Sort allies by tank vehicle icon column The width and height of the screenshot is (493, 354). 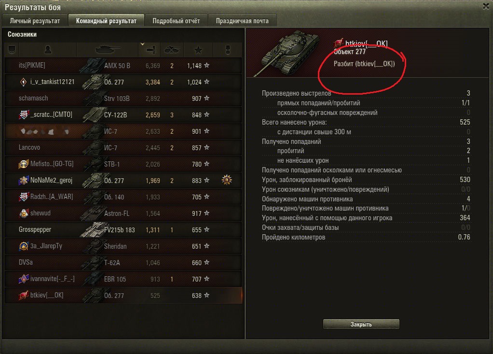coord(107,50)
